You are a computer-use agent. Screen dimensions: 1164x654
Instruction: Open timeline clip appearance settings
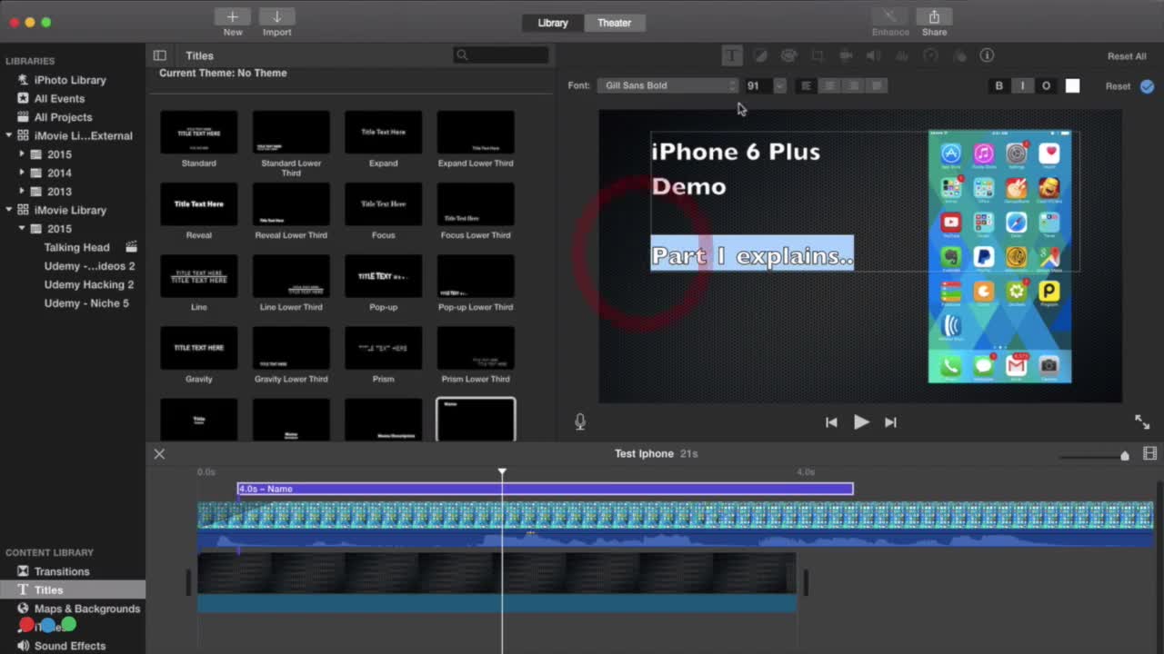pos(1149,454)
